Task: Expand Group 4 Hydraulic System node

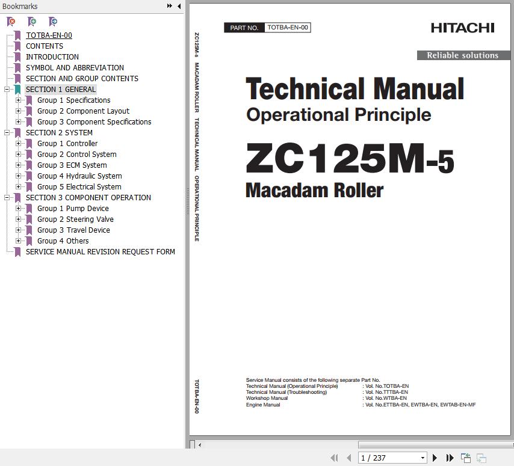Action: click(x=18, y=176)
